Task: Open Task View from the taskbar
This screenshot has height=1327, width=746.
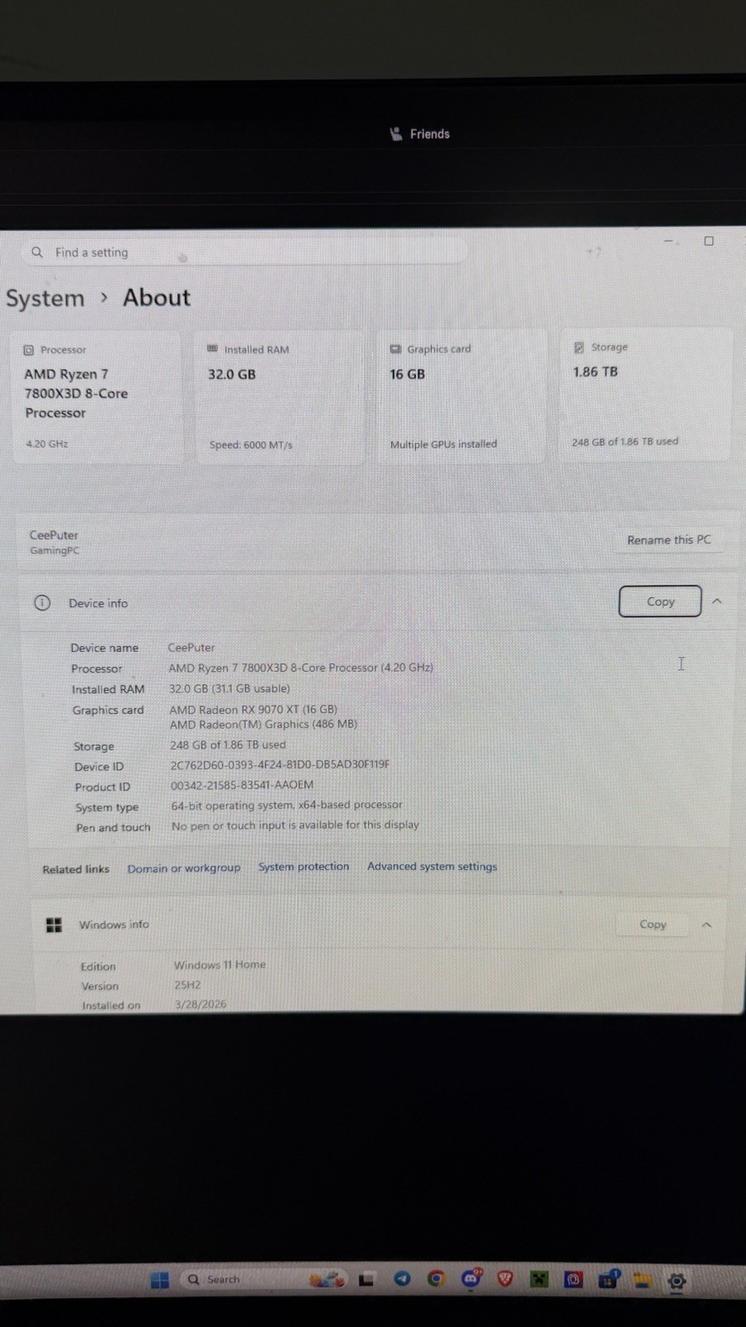Action: (366, 1280)
